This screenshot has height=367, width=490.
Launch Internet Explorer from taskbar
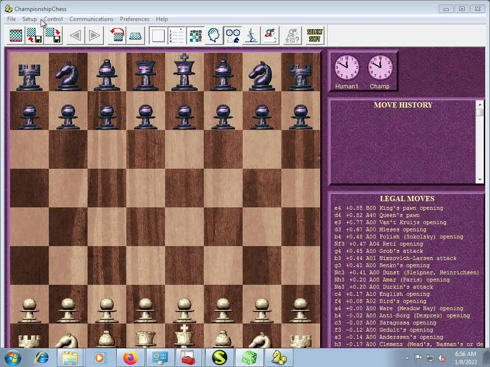pos(42,357)
